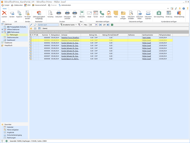
Task: Open the Hauptbuch section
Action: click(x=8, y=45)
